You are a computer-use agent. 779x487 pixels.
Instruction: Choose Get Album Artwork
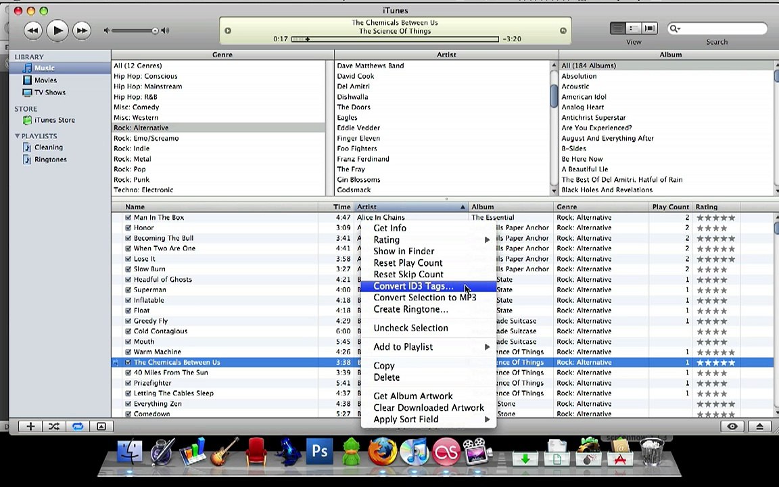point(428,396)
